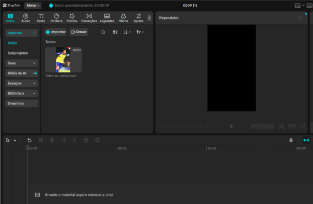Open the Transições panel

[89, 18]
